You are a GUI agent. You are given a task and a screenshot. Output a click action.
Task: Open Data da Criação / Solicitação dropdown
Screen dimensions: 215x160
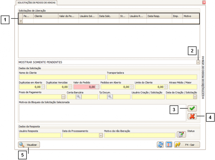(195, 97)
